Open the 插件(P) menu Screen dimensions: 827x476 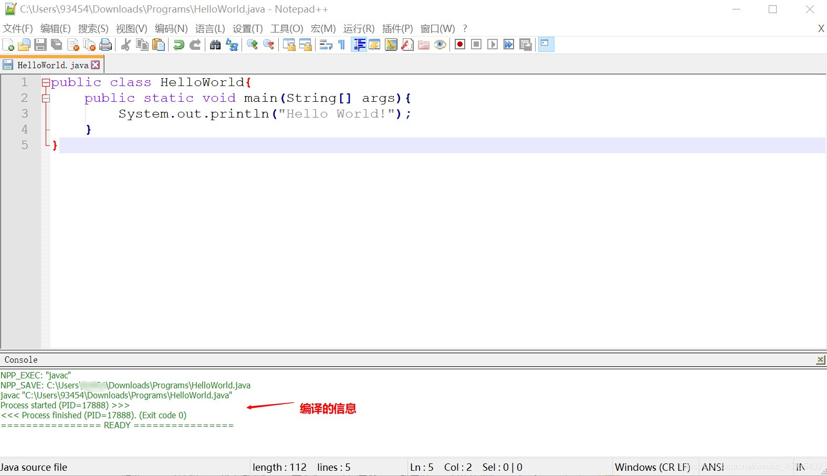397,28
